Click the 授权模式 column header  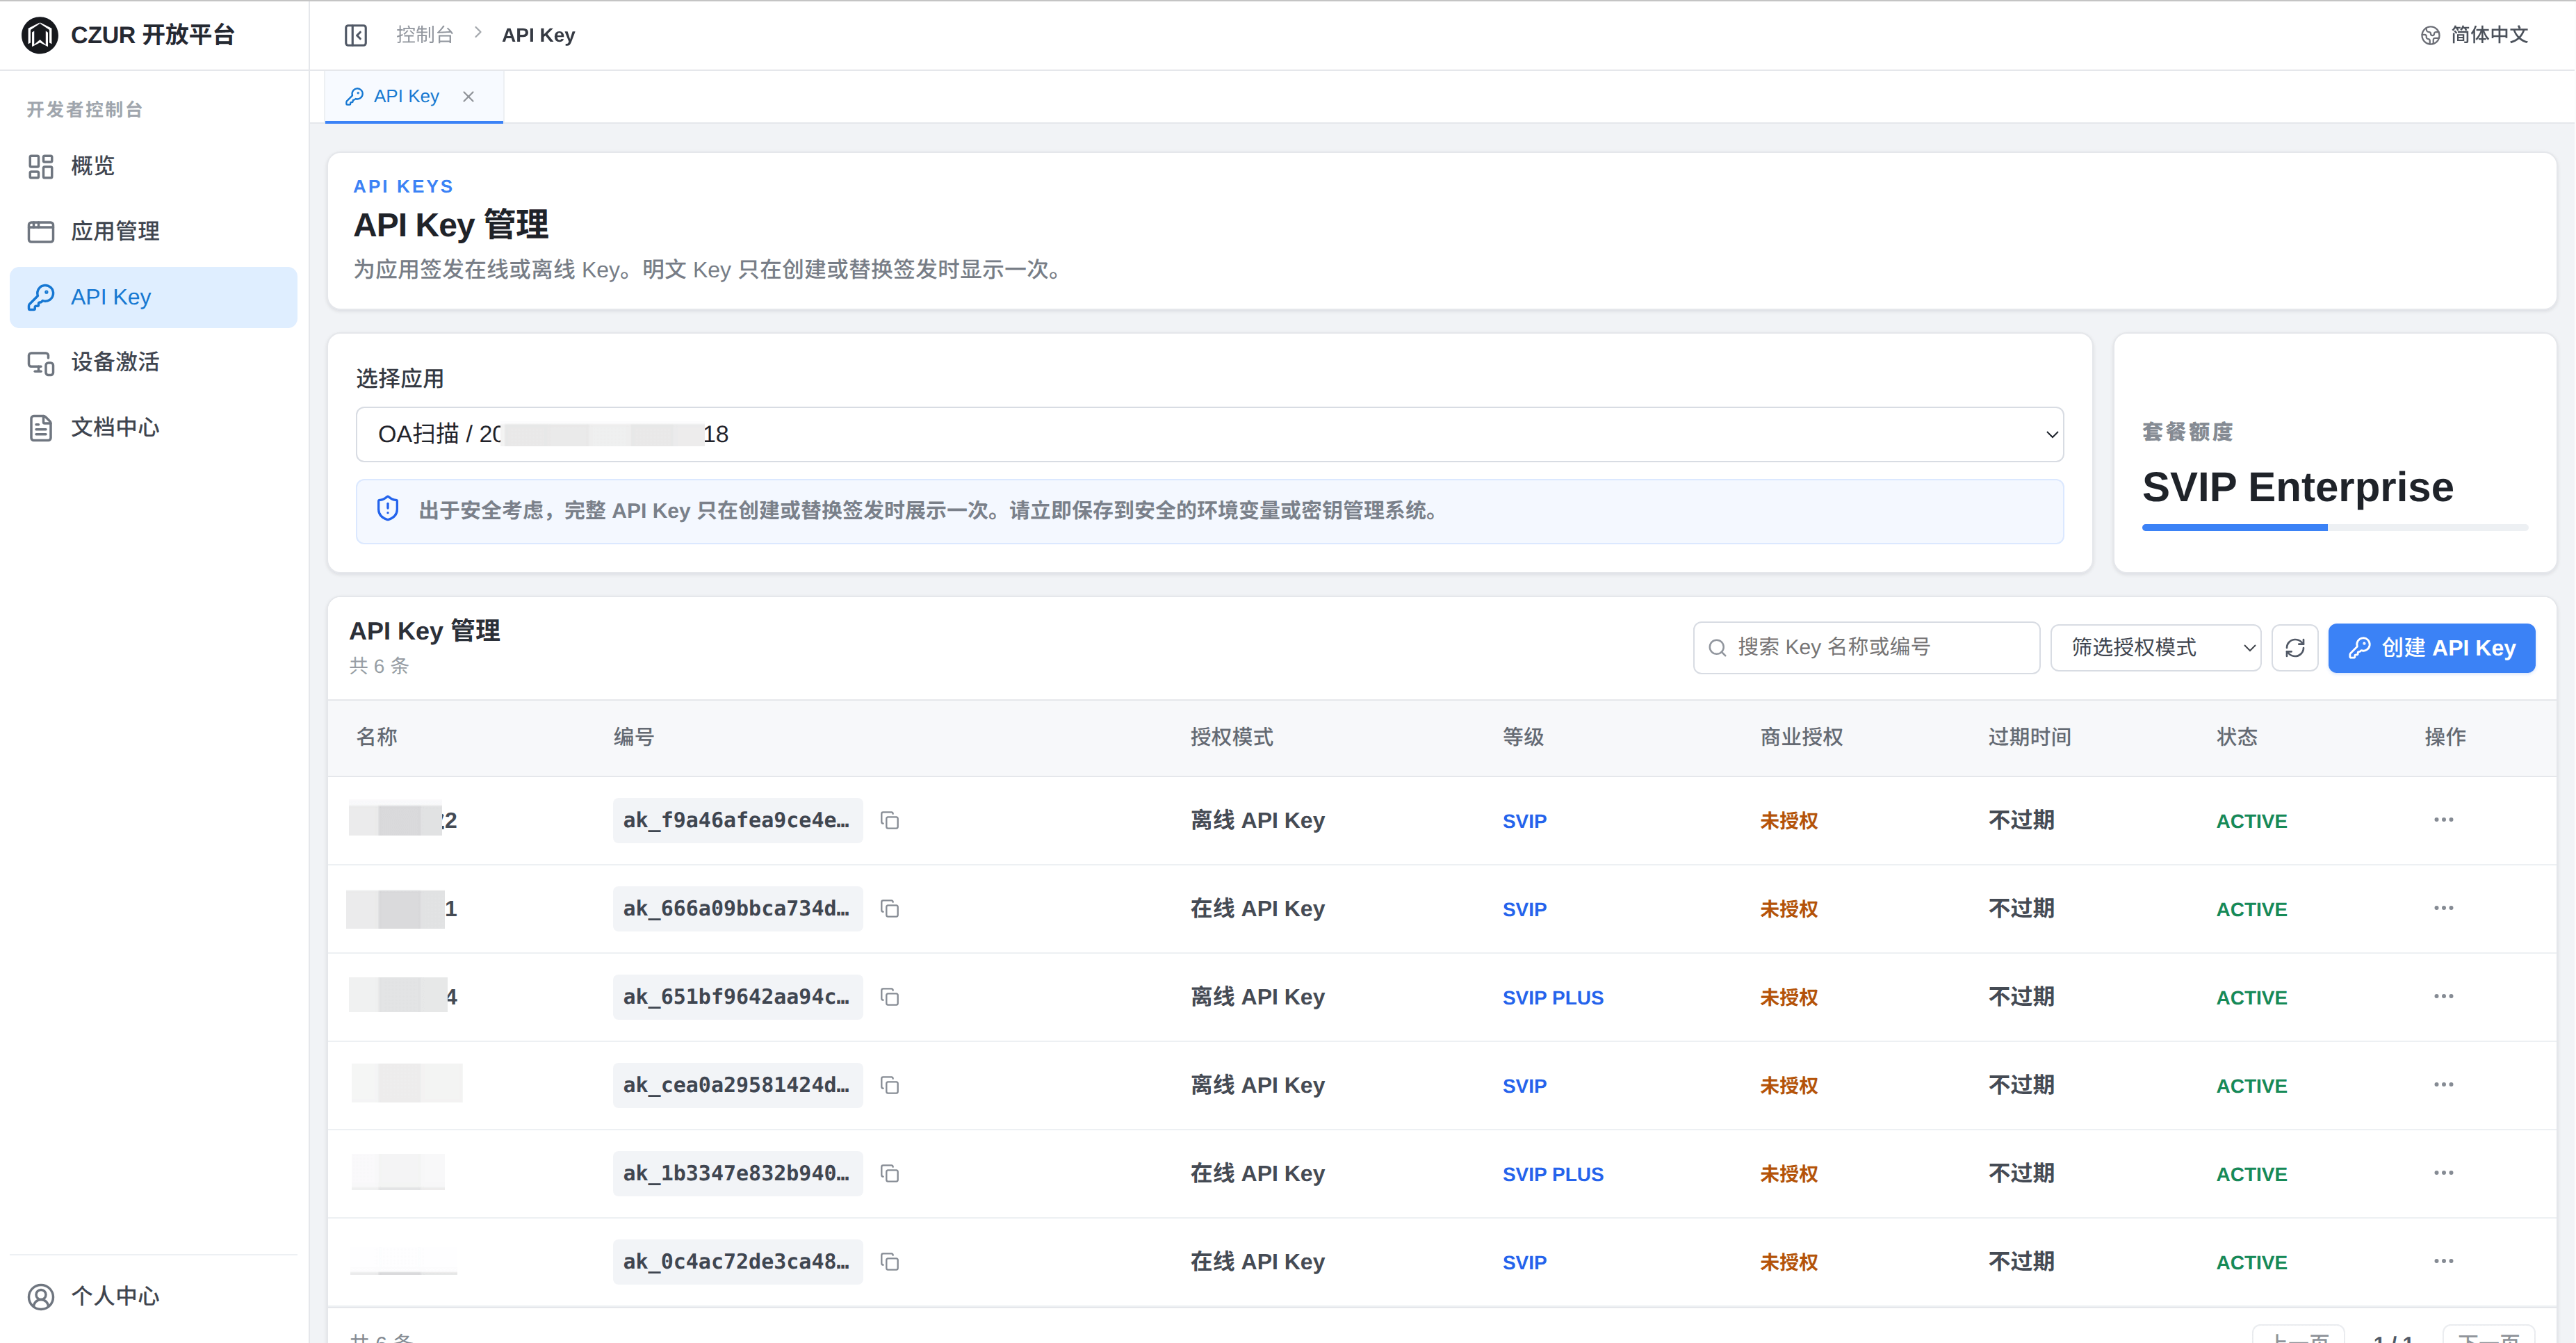(1231, 737)
